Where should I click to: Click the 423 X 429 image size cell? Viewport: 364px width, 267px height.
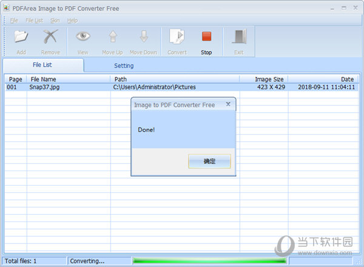tap(271, 87)
